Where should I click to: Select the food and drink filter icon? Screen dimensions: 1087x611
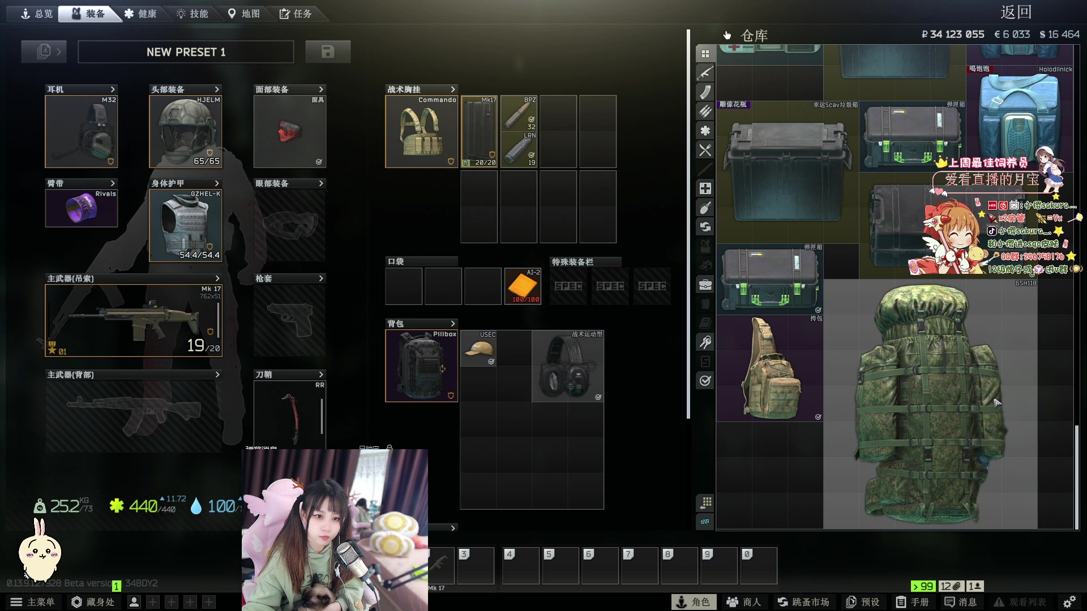coord(705,150)
